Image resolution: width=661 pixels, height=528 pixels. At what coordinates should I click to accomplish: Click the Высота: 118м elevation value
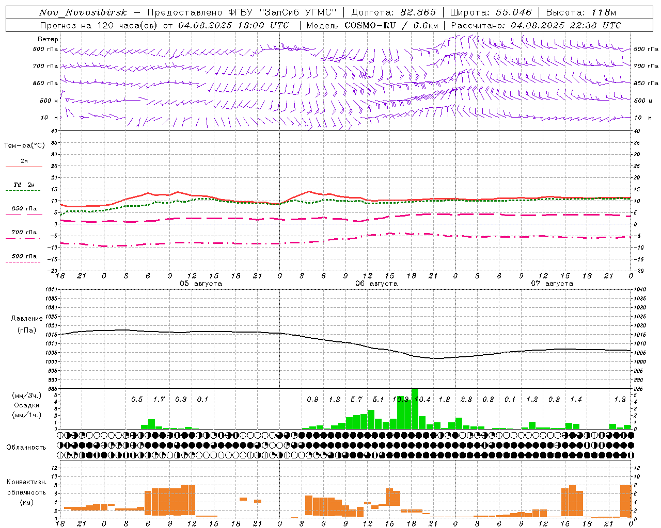click(581, 12)
